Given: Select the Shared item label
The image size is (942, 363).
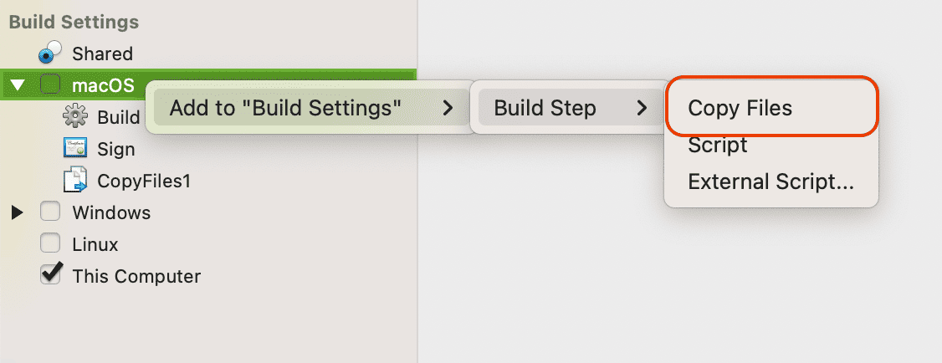Looking at the screenshot, I should pos(102,54).
